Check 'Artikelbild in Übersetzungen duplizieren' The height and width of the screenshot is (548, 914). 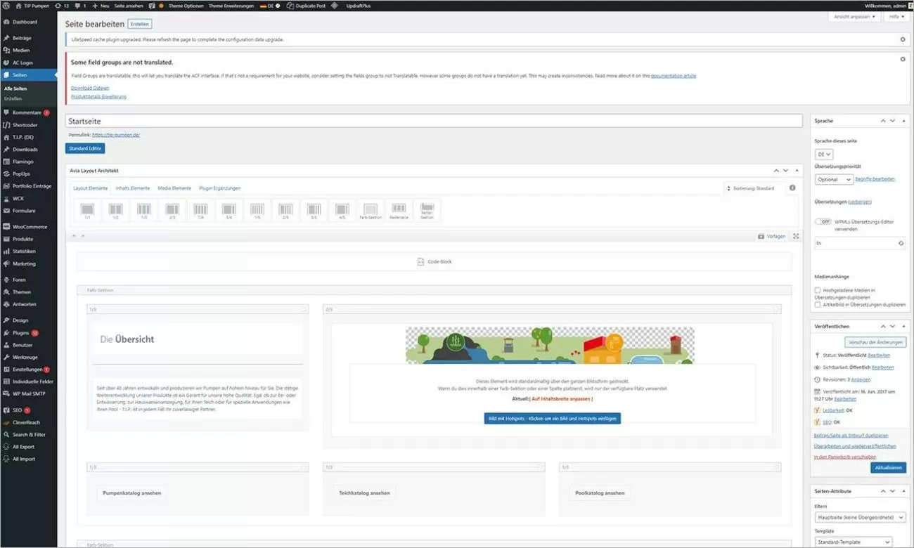[817, 304]
